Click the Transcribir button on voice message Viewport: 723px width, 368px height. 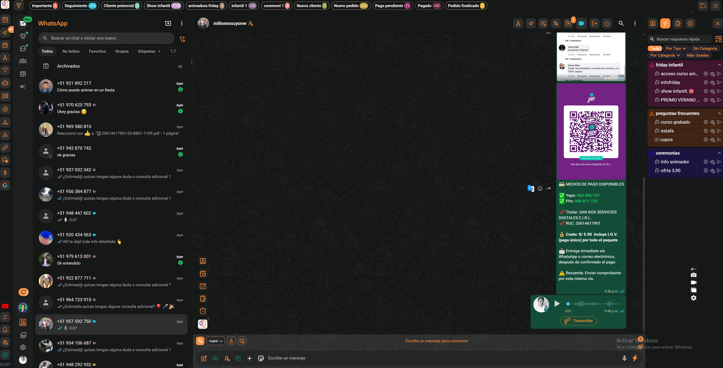click(578, 321)
